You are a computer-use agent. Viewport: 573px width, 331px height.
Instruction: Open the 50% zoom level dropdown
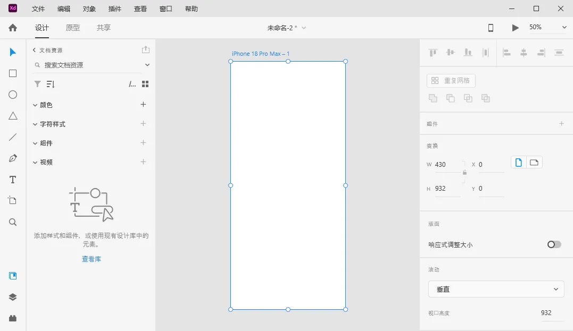coord(547,28)
